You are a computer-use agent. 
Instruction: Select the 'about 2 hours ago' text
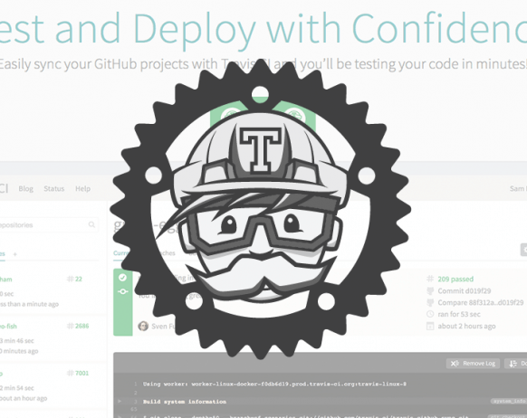coord(466,326)
